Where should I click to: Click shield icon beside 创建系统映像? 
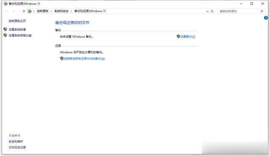[5, 30]
